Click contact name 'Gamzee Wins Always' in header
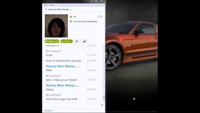 [x=60, y=9]
